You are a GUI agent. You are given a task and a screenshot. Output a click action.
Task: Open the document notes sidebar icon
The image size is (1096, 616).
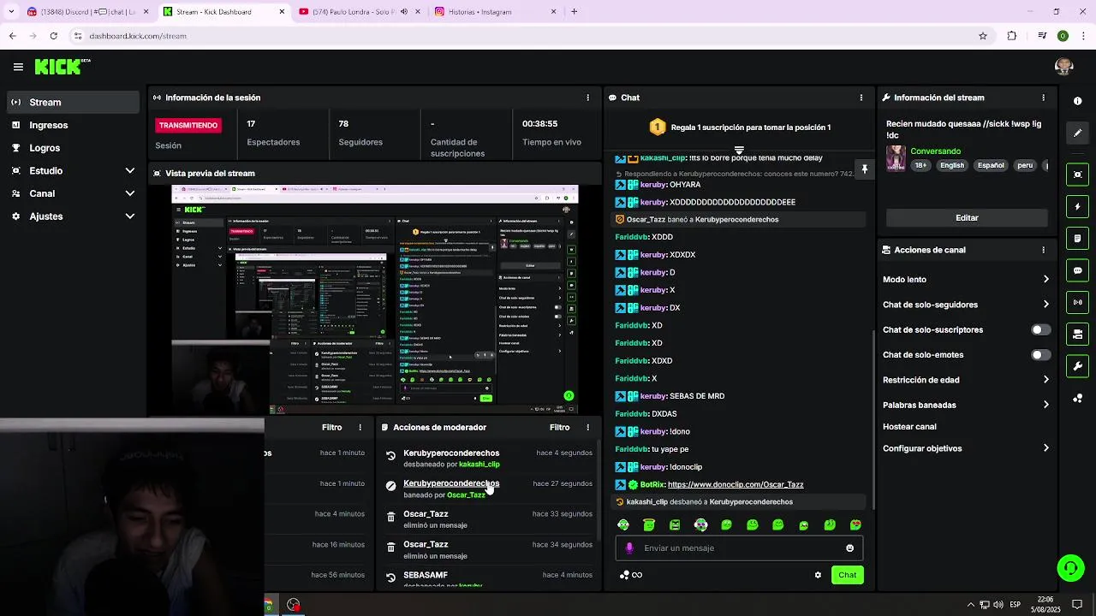pos(1077,239)
